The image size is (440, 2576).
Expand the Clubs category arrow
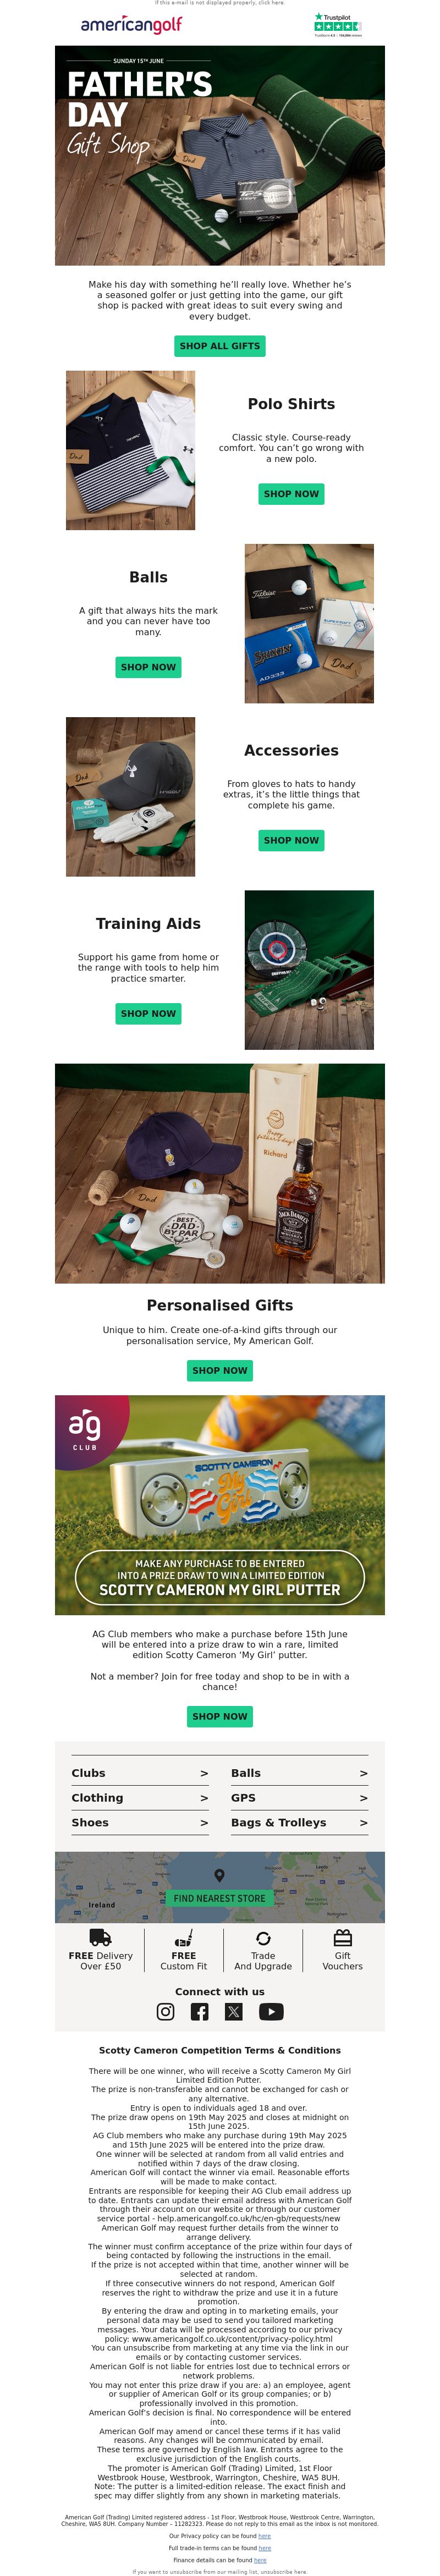204,1773
